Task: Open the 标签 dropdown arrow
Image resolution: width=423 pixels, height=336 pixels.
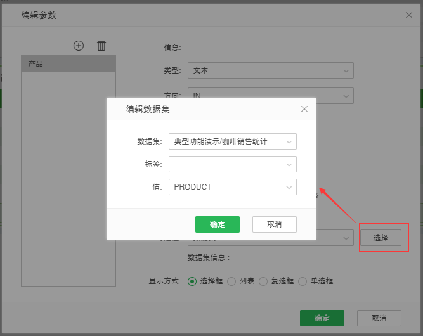Action: point(289,164)
